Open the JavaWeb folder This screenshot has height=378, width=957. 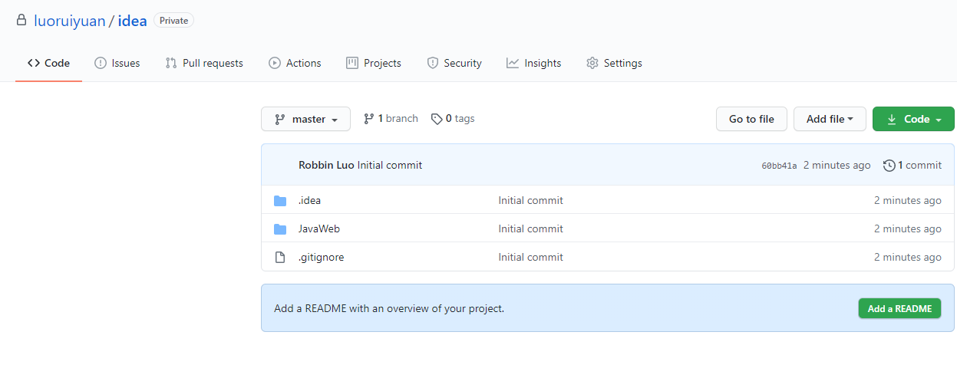[x=319, y=228]
